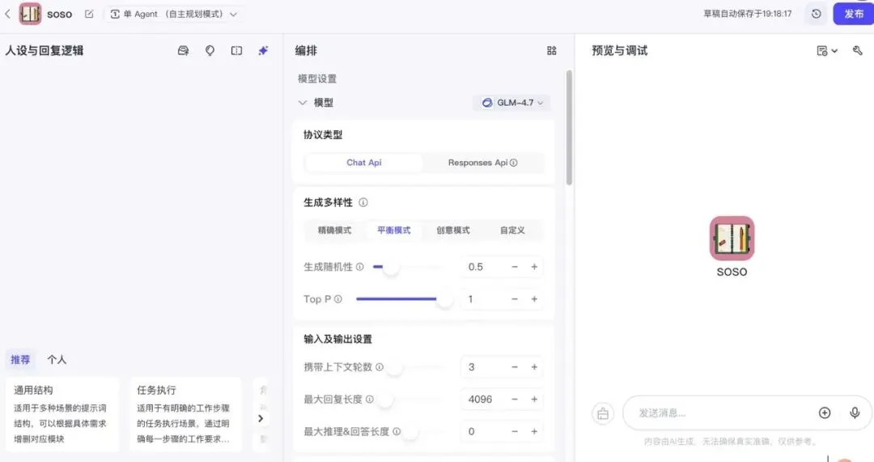Select 精确模式 option
This screenshot has width=874, height=462.
tap(334, 230)
